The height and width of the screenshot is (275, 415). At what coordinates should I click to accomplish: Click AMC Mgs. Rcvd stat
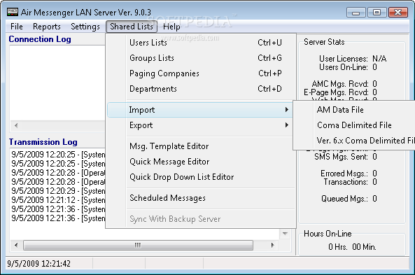coord(344,84)
